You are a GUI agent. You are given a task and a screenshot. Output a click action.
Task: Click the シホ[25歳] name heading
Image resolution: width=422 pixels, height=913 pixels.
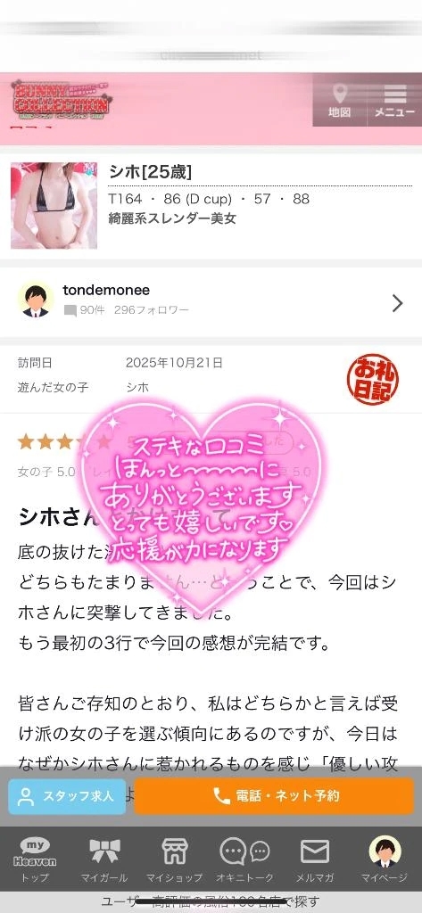click(x=151, y=172)
